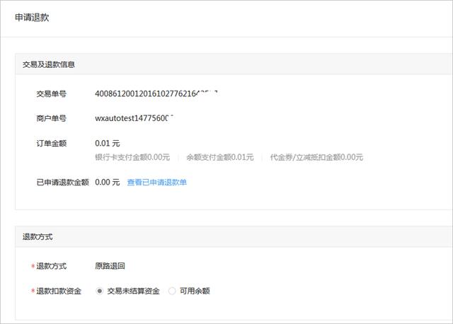This screenshot has height=324, width=453.
Task: Click the required 退款方式 field label
Action: [51, 266]
